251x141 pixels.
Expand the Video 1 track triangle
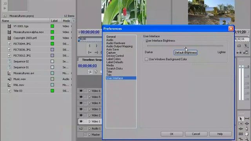tap(89, 121)
